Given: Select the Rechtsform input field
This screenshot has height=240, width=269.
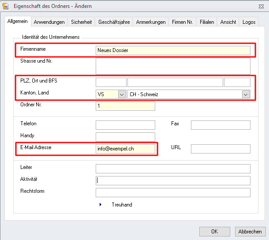Looking at the screenshot, I should pyautogui.click(x=173, y=192).
